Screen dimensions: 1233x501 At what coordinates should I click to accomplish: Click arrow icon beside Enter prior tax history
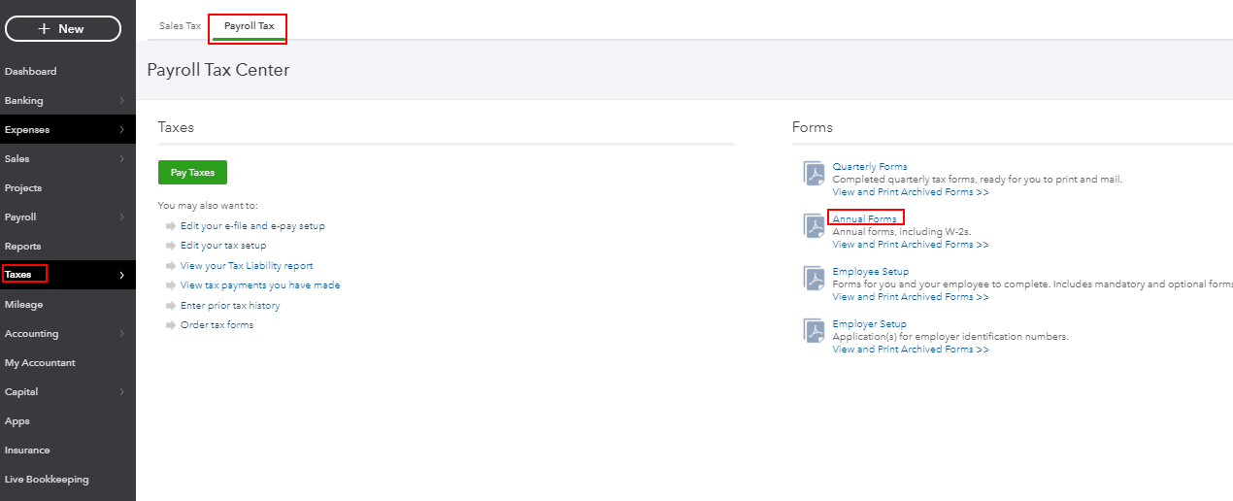170,306
